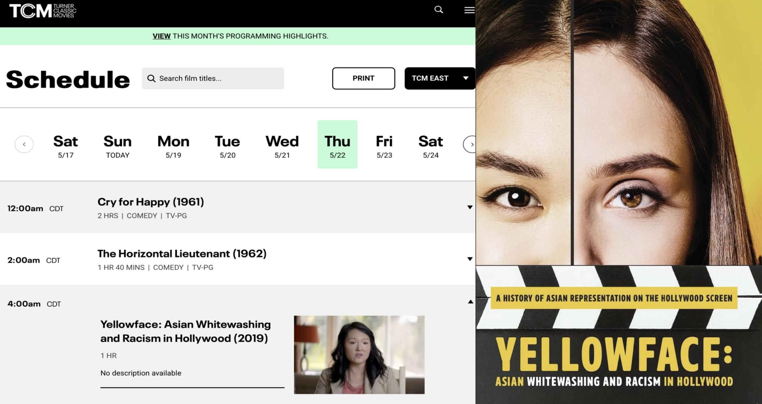Image resolution: width=762 pixels, height=404 pixels.
Task: Open the TCM EAST feed dropdown
Action: coord(440,78)
